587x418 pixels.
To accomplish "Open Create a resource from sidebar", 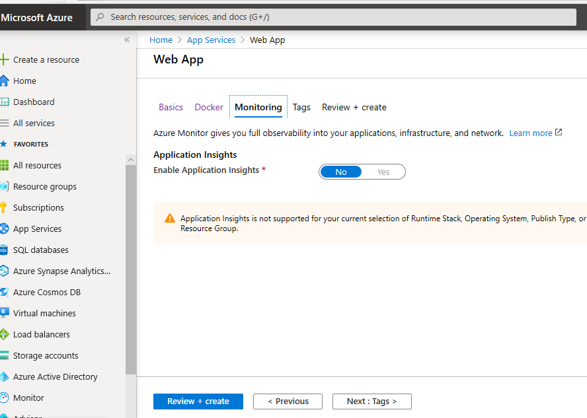I will (46, 60).
